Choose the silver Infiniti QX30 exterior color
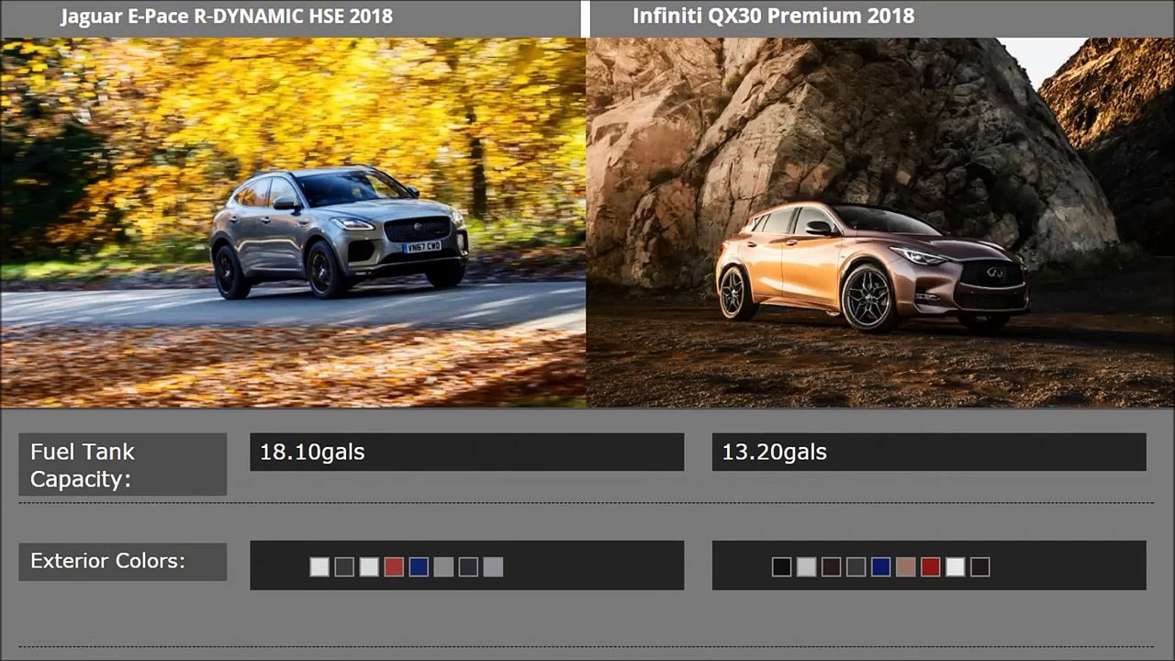1175x661 pixels. pos(806,566)
